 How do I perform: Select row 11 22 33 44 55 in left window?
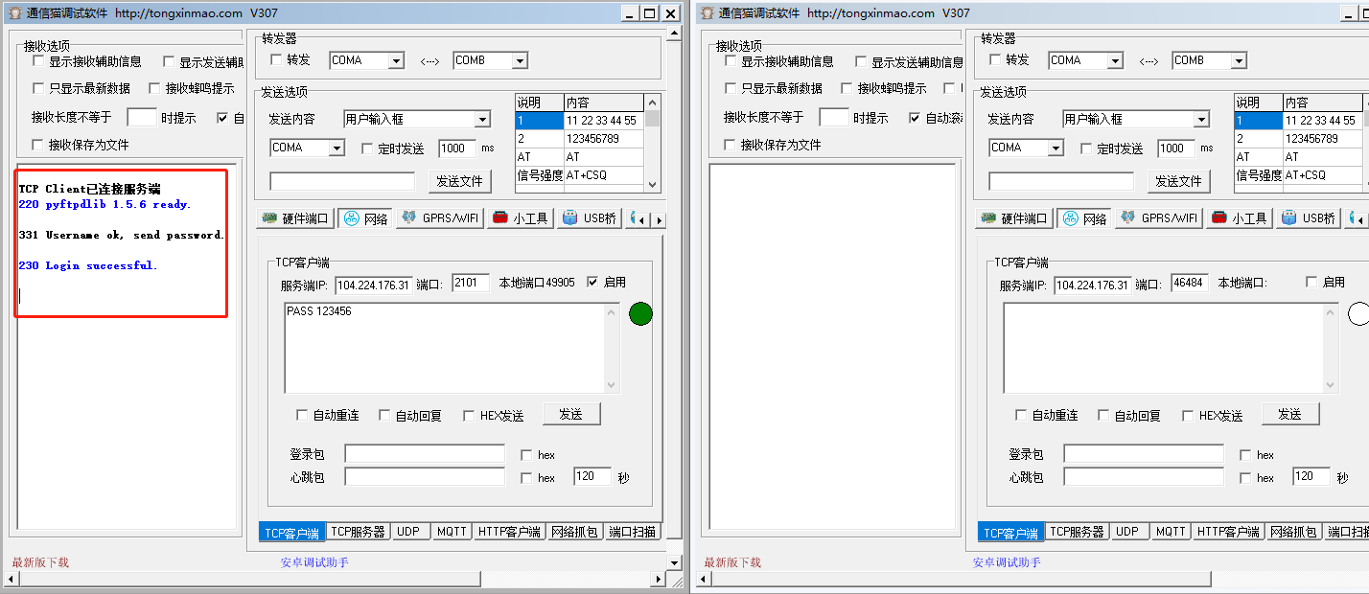point(579,121)
